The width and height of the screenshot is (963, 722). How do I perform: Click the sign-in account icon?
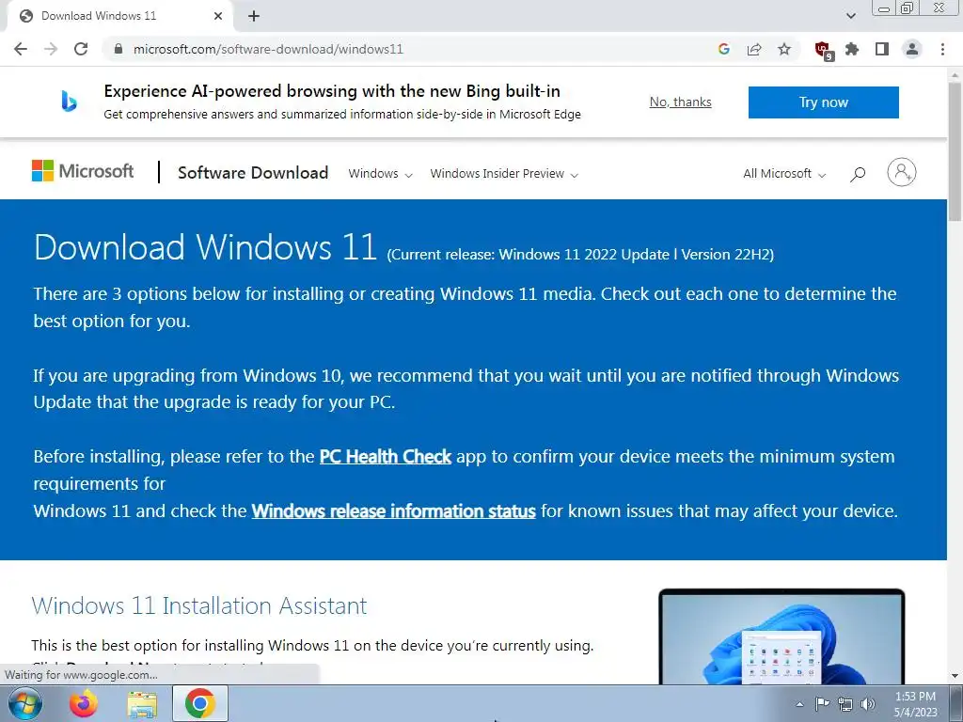tap(902, 173)
